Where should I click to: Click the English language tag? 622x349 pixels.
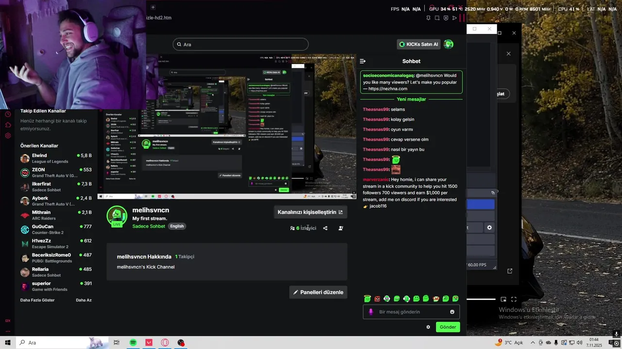tap(177, 226)
